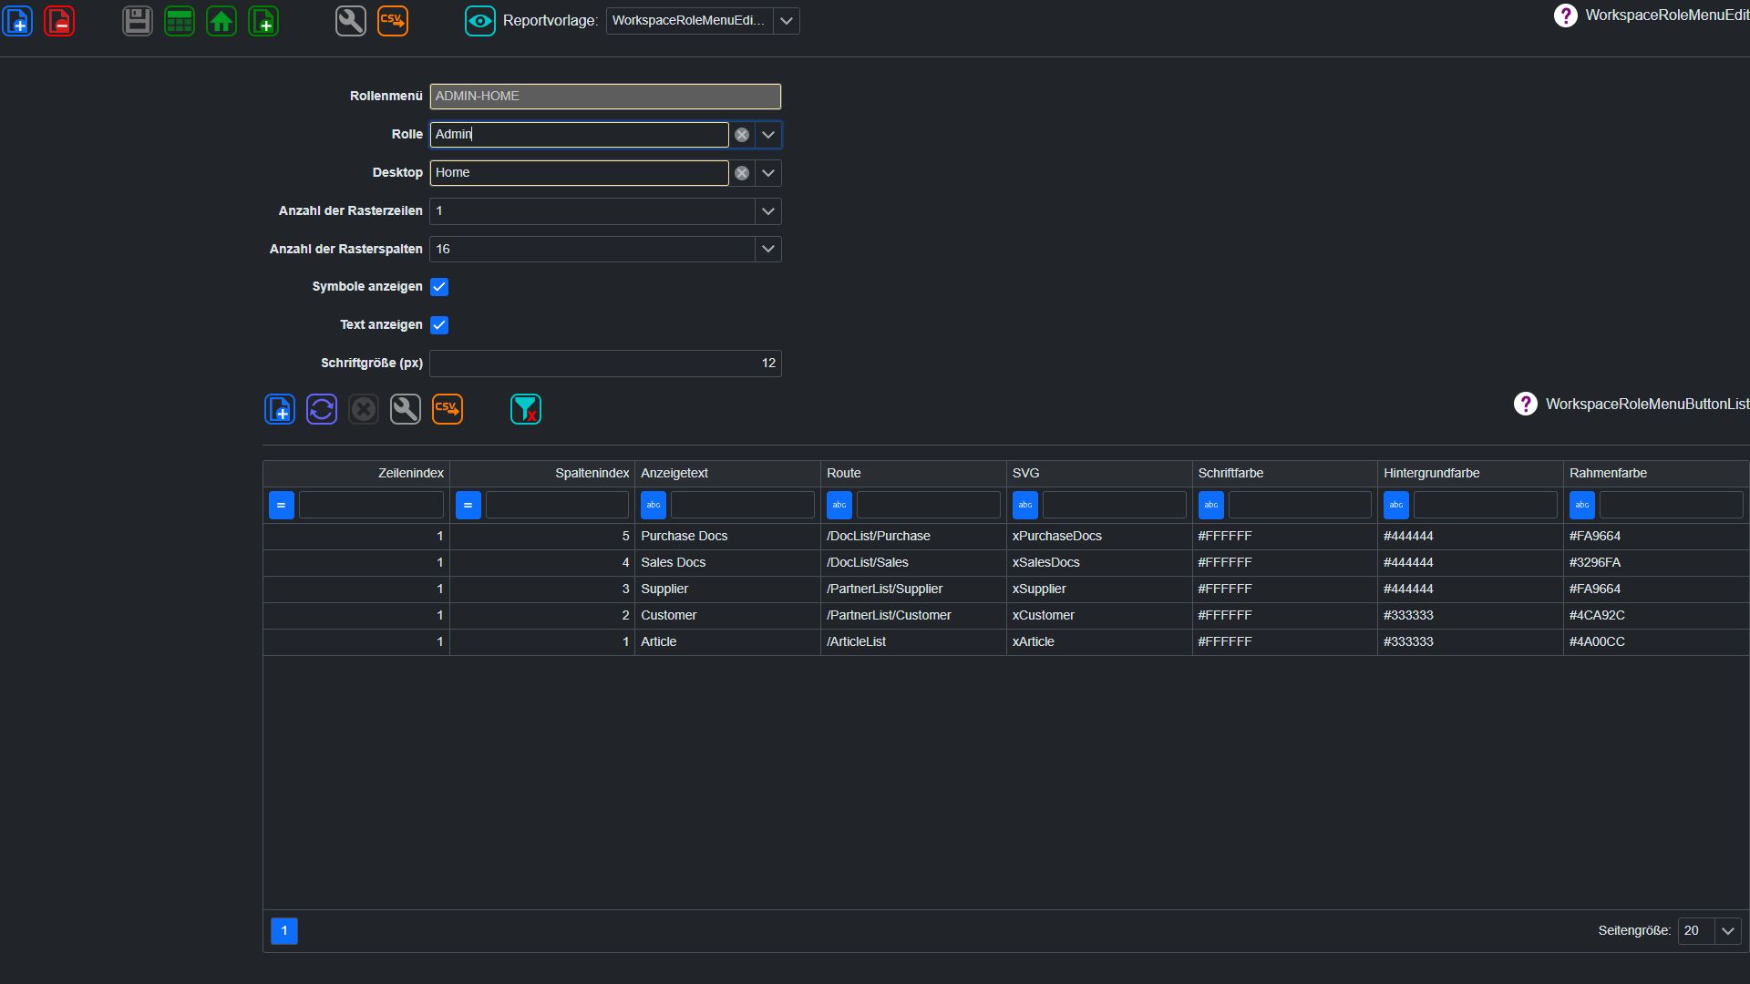Click the Hintergrundfarbe filter text field
This screenshot has width=1750, height=984.
(x=1485, y=505)
